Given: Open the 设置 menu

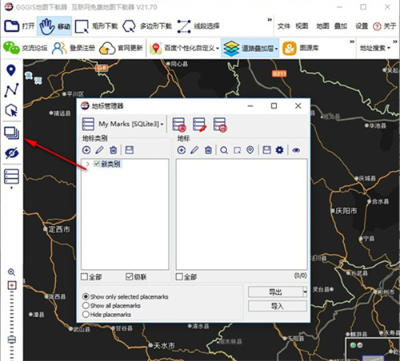Looking at the screenshot, I should coord(362,26).
